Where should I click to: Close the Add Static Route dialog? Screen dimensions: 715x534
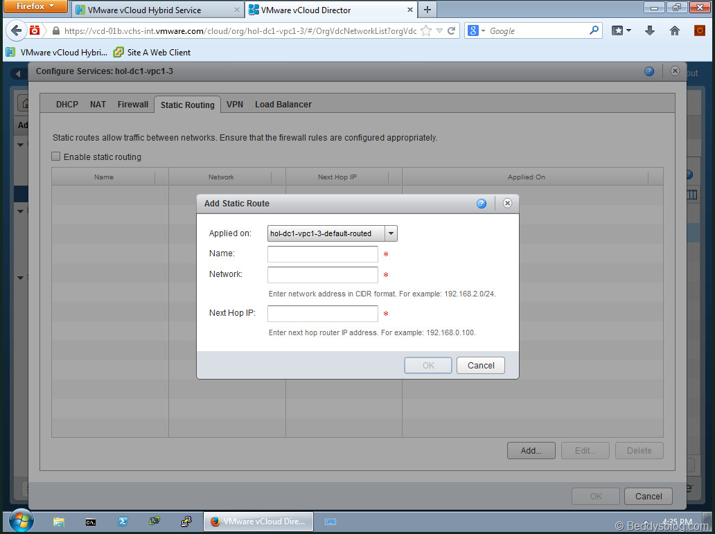(x=507, y=203)
